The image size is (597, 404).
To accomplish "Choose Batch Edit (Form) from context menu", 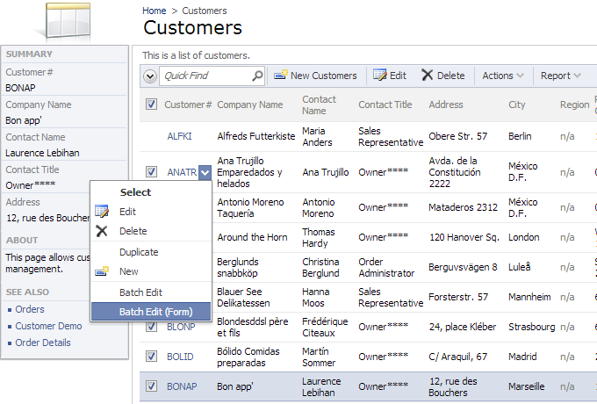I will tap(155, 312).
